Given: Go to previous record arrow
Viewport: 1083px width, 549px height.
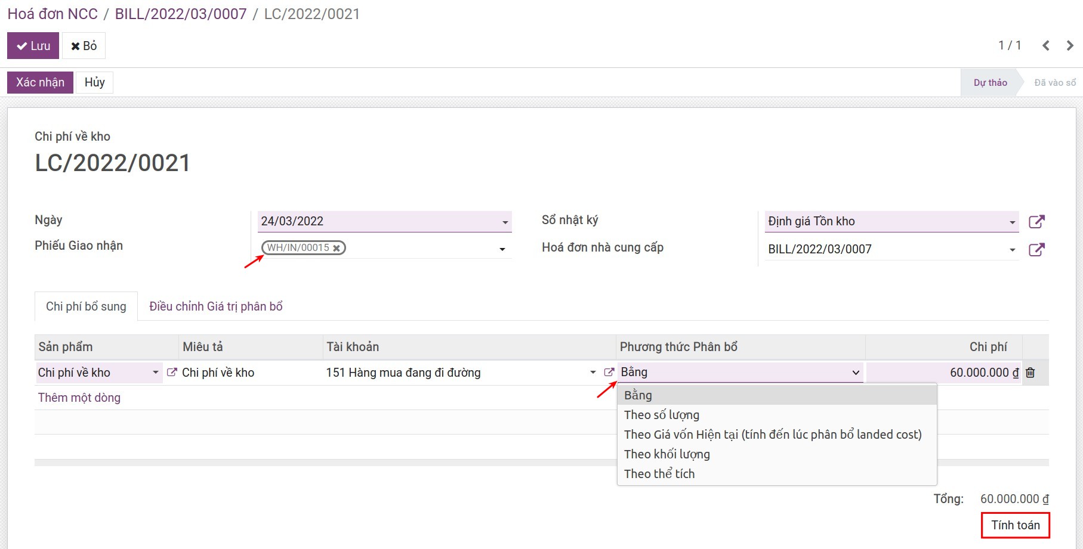Looking at the screenshot, I should 1045,46.
